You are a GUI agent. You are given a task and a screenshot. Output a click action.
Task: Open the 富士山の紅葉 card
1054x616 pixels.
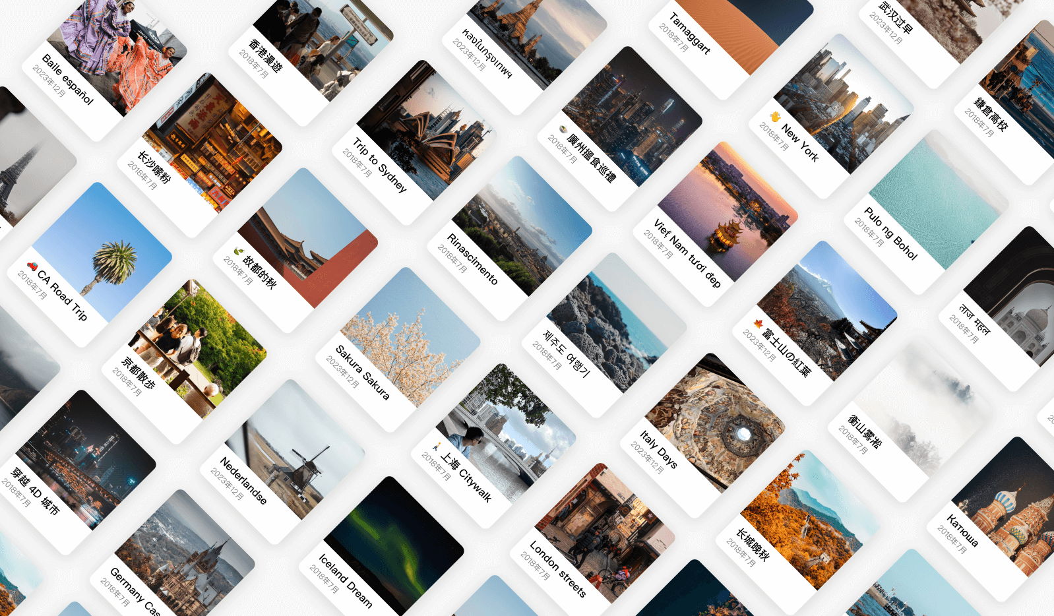click(815, 323)
